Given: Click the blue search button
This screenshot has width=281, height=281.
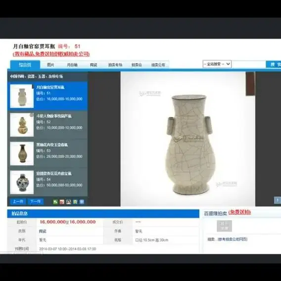Looking at the screenshot, I should pos(274,64).
